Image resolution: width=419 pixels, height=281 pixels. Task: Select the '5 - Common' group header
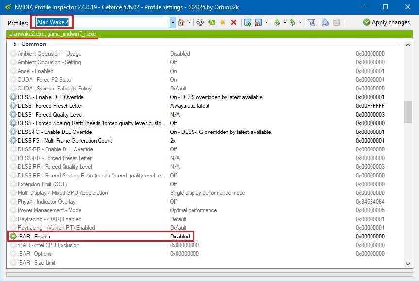pyautogui.click(x=30, y=44)
